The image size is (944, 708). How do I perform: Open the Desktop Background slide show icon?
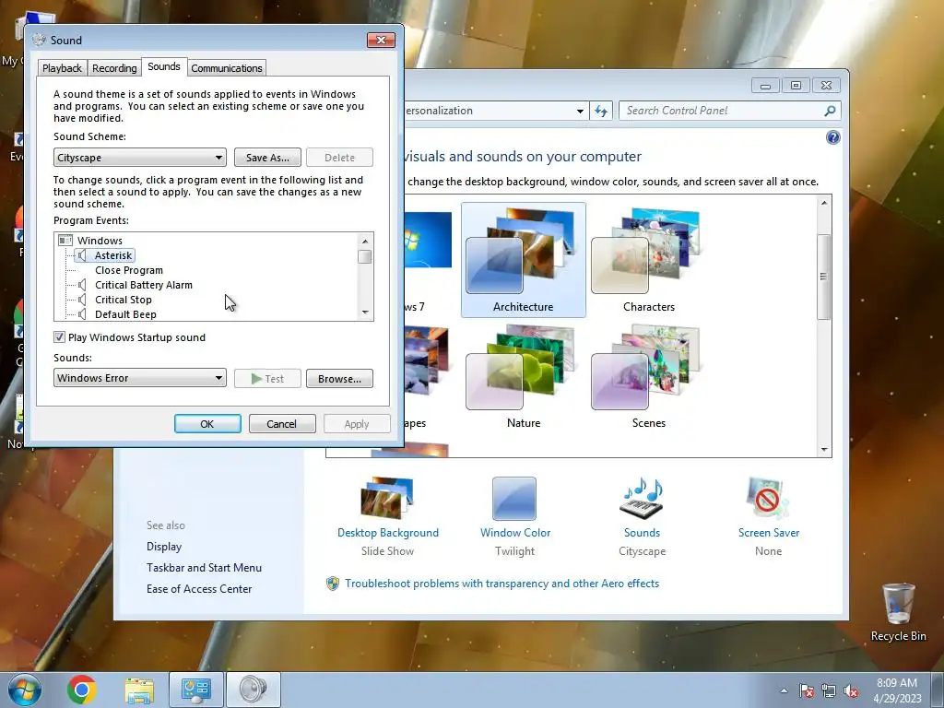click(x=387, y=499)
